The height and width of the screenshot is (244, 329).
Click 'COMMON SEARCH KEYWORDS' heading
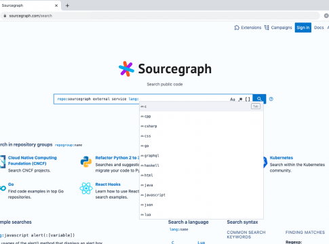pos(246,235)
